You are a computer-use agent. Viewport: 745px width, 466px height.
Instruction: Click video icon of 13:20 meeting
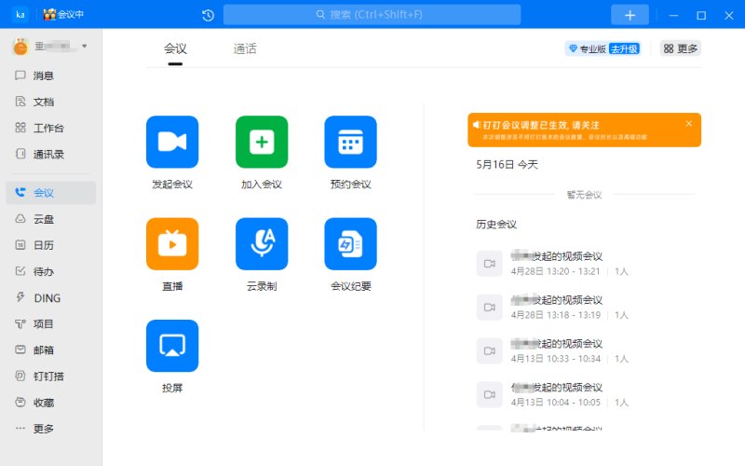(490, 264)
